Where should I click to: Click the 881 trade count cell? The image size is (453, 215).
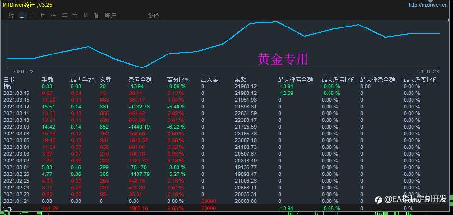pyautogui.click(x=104, y=107)
